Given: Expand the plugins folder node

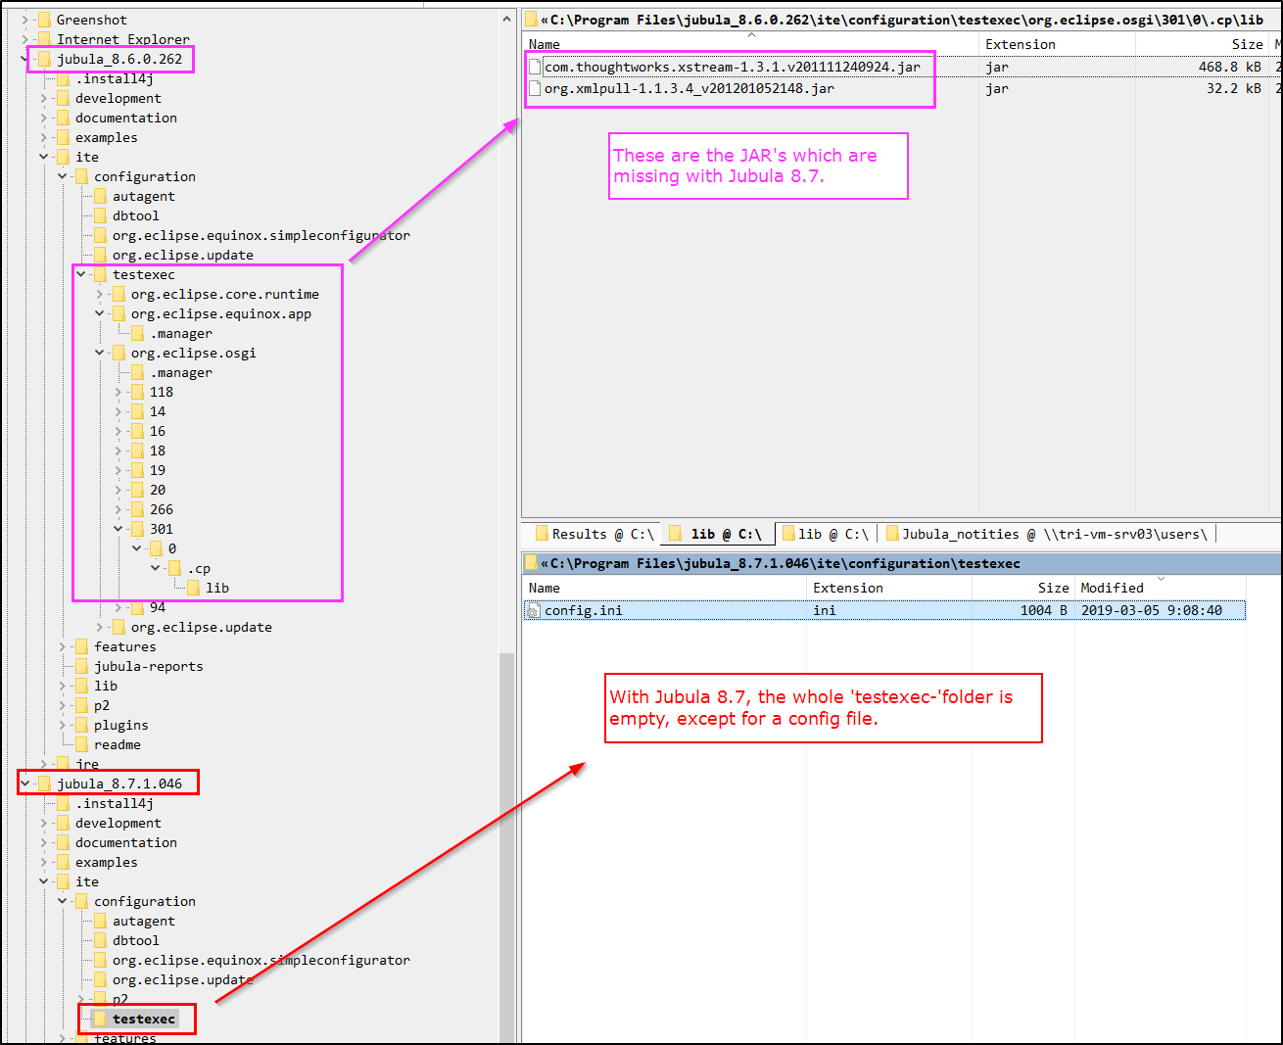Looking at the screenshot, I should pos(62,725).
